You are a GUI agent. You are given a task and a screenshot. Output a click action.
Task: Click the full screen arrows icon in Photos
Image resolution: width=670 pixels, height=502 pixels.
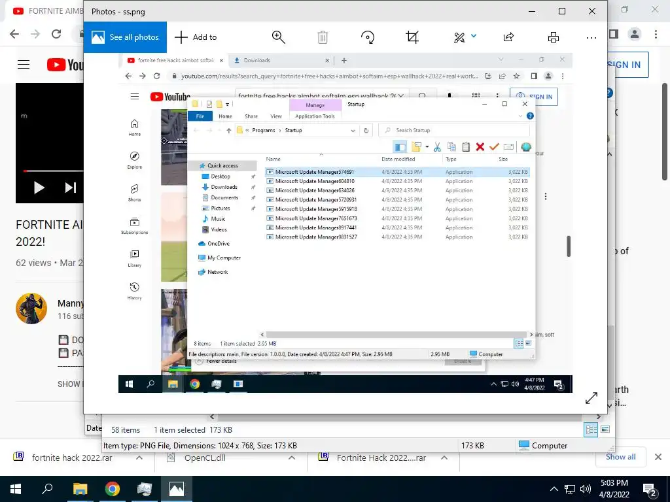coord(591,398)
